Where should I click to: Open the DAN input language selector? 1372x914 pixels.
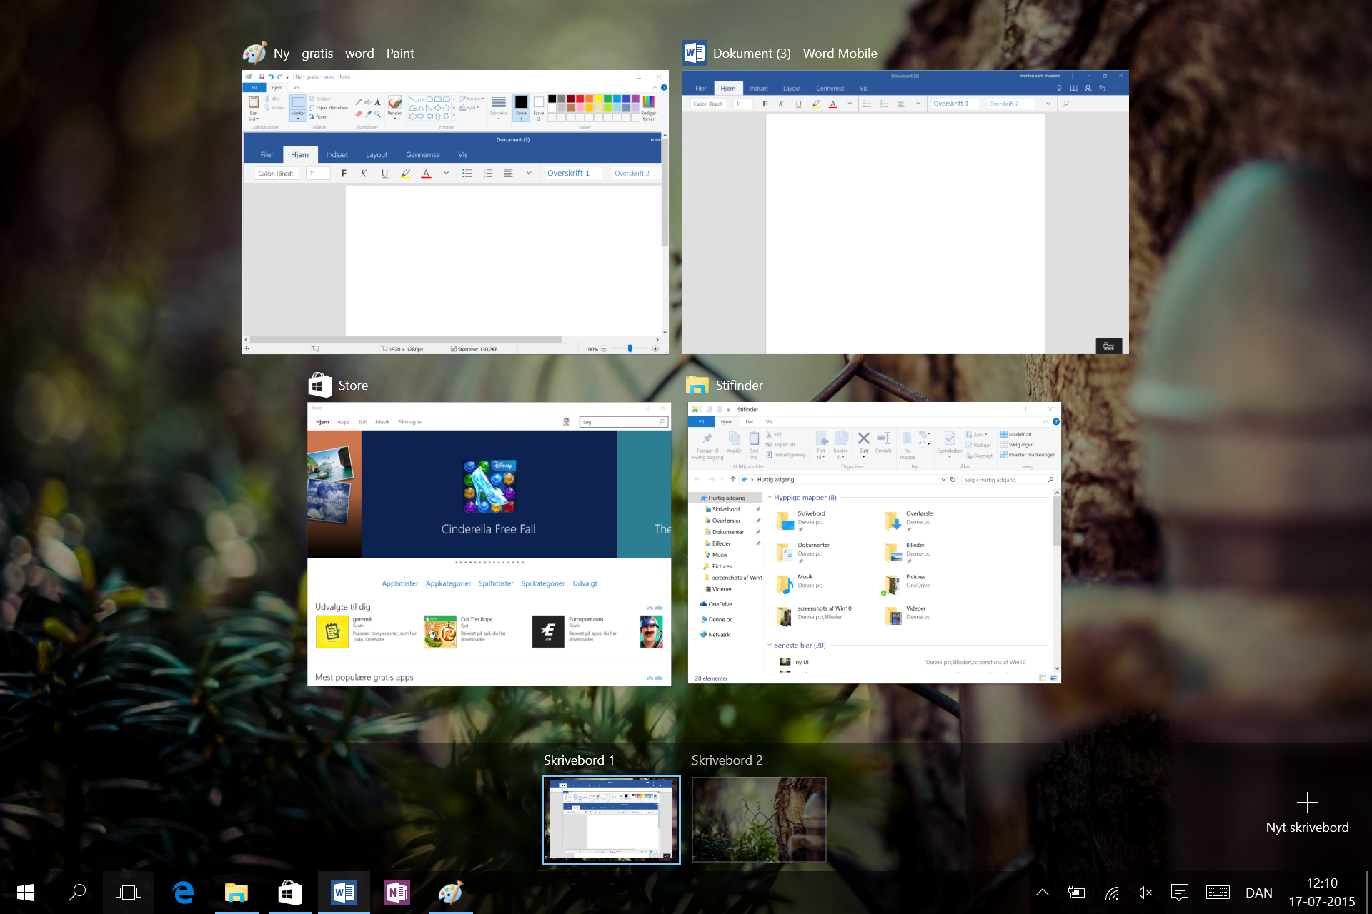pyautogui.click(x=1258, y=893)
